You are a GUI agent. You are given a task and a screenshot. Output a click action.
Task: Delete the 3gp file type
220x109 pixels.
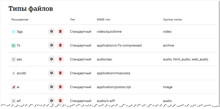click(x=60, y=31)
